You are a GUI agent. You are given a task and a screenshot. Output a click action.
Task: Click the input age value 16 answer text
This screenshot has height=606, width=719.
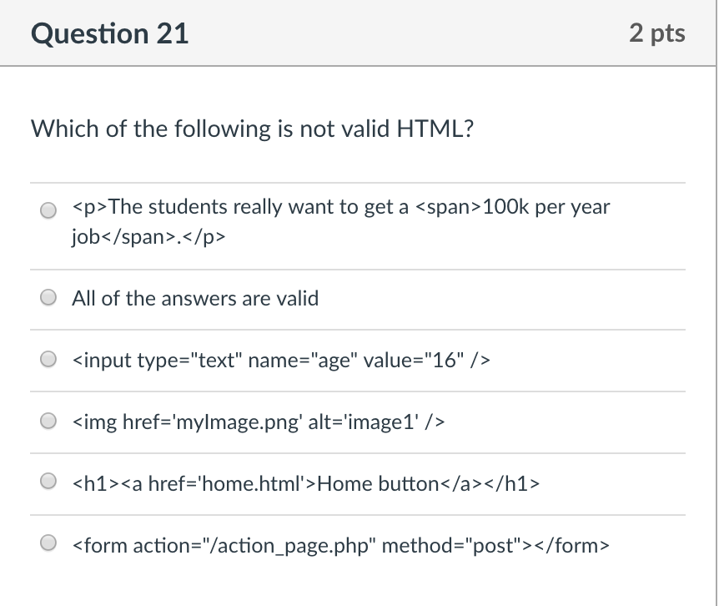[x=281, y=360]
